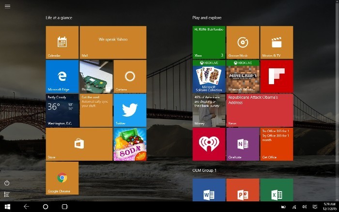Screen dimensions: 339x212
Task: Open Movies & TV tile
Action: pyautogui.click(x=277, y=43)
